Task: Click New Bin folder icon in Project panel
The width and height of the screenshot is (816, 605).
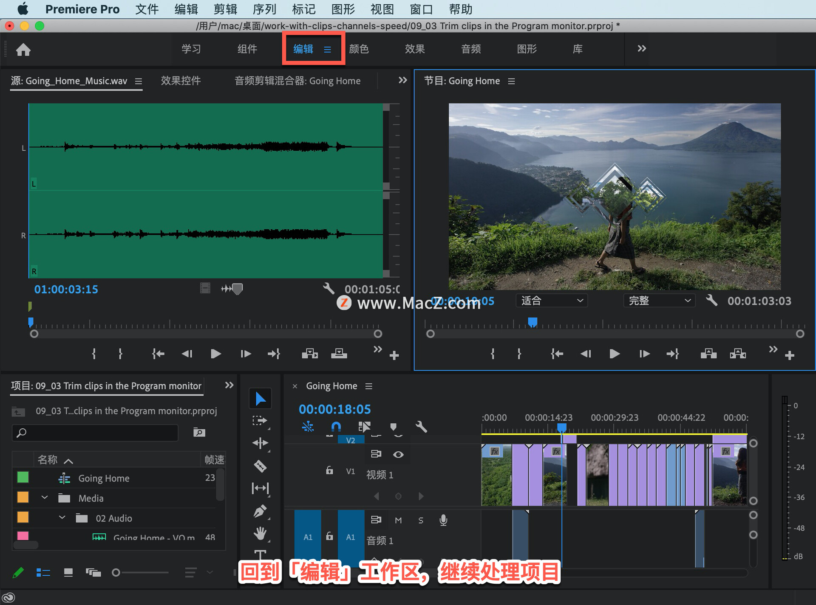Action: (199, 432)
